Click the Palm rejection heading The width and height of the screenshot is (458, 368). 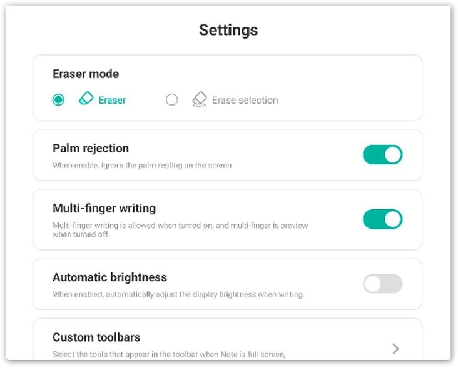tap(91, 148)
